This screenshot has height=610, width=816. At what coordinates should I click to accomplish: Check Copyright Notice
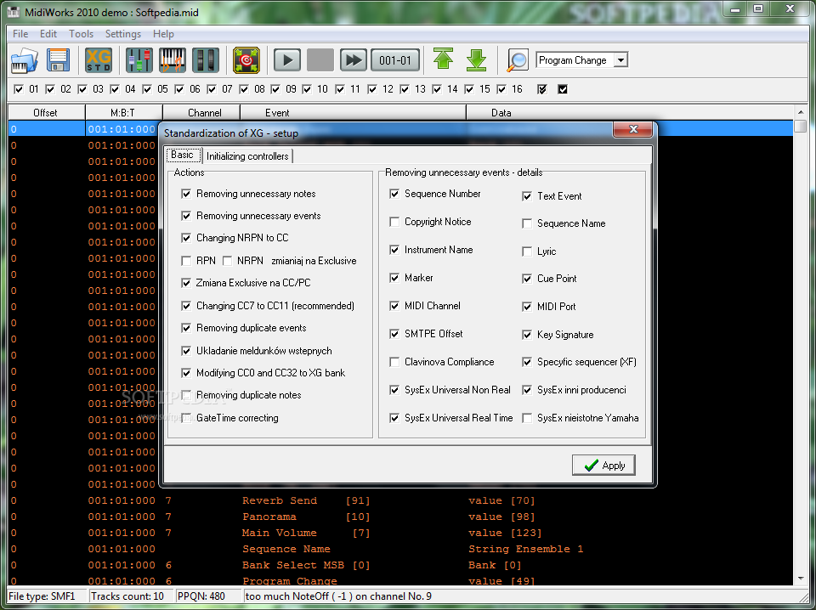[394, 222]
